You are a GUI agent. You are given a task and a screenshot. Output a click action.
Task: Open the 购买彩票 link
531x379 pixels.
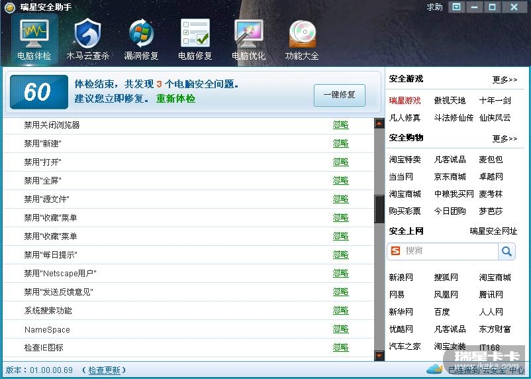[405, 211]
